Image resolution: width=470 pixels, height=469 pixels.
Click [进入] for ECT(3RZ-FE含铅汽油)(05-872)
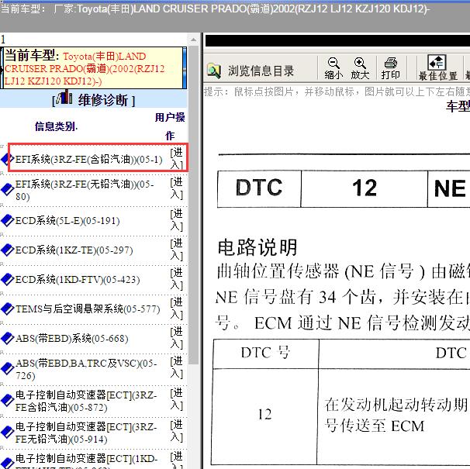177,399
